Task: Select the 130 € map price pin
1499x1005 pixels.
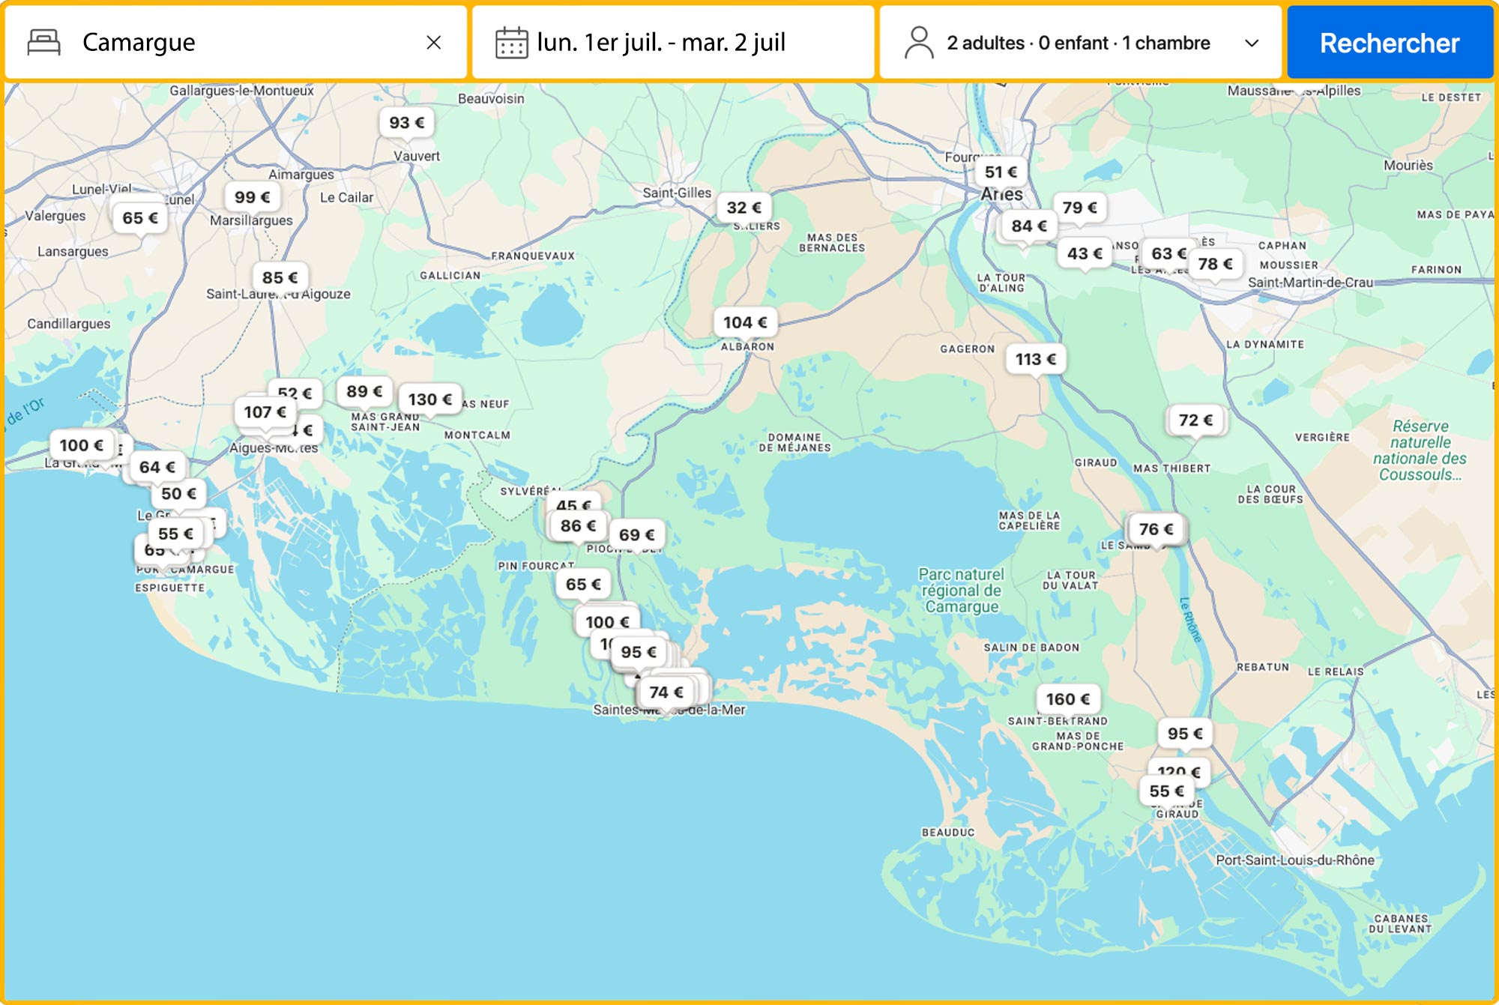Action: pyautogui.click(x=429, y=399)
